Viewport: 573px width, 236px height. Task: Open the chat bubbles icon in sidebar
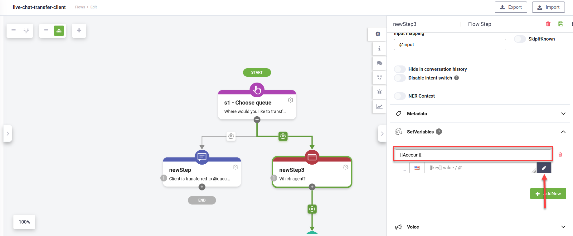379,63
